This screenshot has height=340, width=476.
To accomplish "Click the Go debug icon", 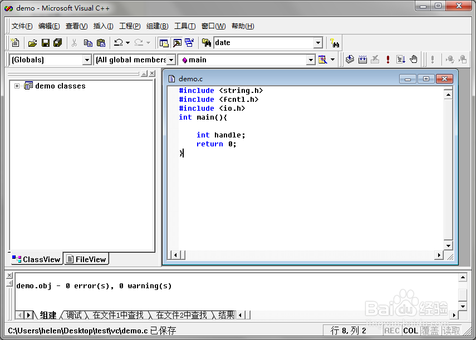I will click(x=401, y=59).
